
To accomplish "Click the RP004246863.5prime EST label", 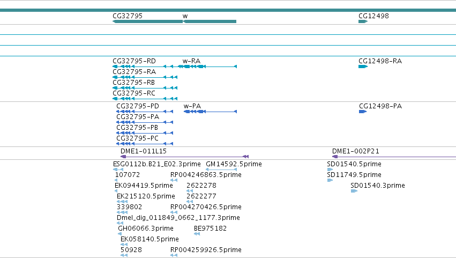I will [x=206, y=175].
